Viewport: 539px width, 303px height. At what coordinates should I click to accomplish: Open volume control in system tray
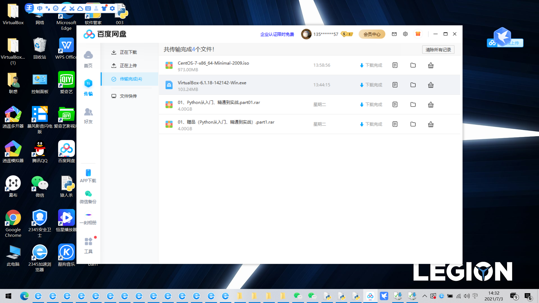(467, 296)
